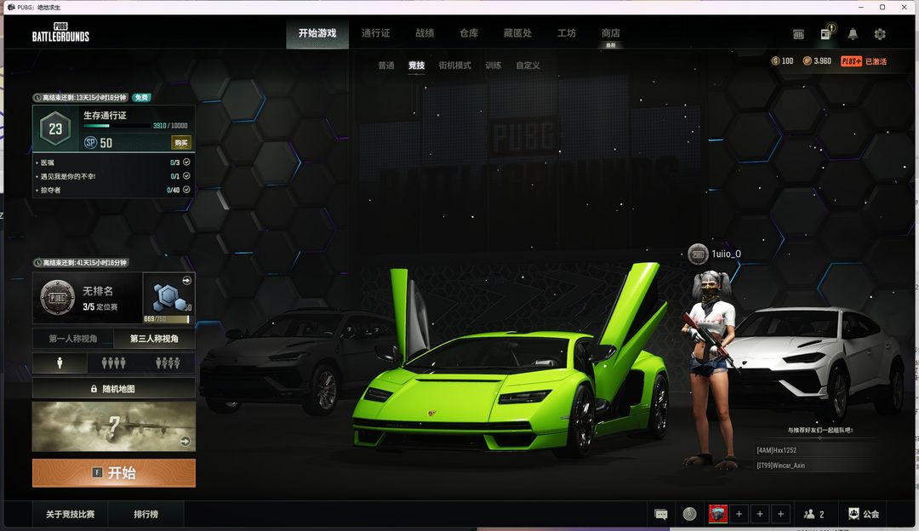The width and height of the screenshot is (919, 531).
Task: Open the settings gear icon
Action: pyautogui.click(x=880, y=34)
